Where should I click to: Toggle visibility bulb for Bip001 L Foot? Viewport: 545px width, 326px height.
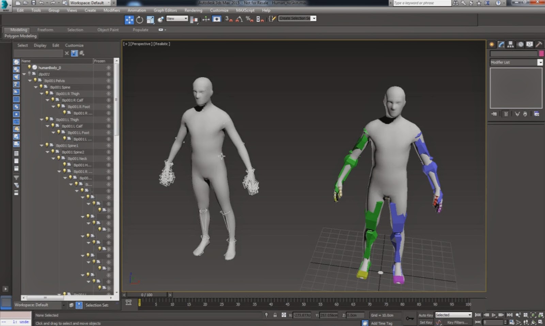coord(59,132)
